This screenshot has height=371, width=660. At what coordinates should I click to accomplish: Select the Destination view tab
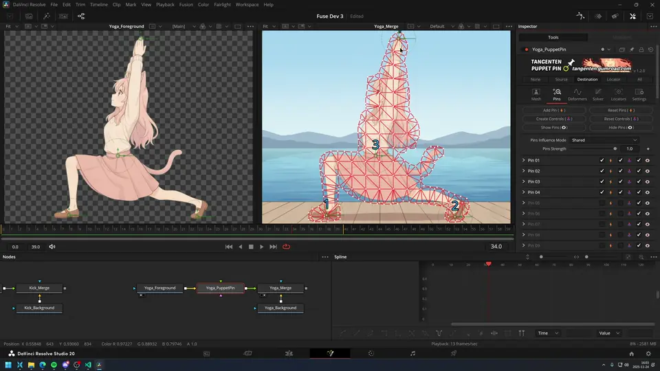pyautogui.click(x=587, y=80)
